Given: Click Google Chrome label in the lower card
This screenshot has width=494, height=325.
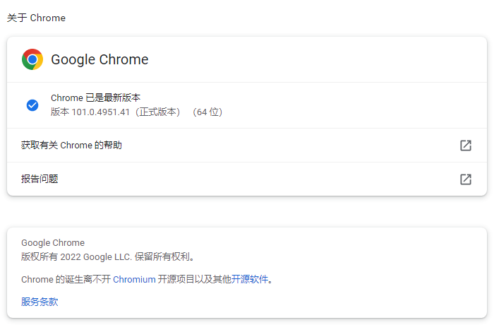Looking at the screenshot, I should tap(53, 243).
